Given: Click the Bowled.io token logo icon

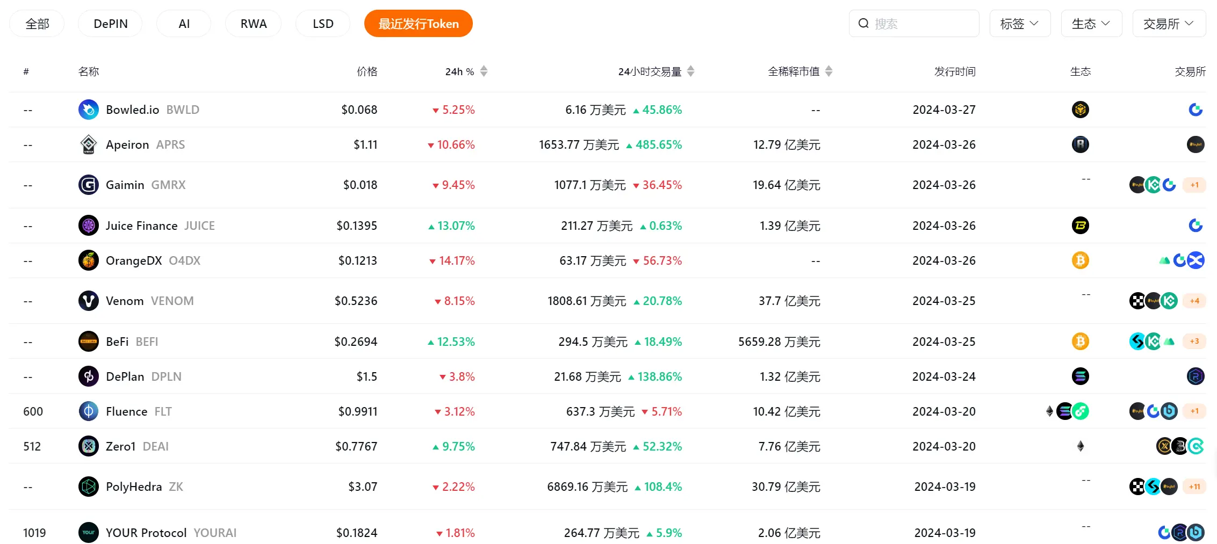Looking at the screenshot, I should (x=89, y=110).
